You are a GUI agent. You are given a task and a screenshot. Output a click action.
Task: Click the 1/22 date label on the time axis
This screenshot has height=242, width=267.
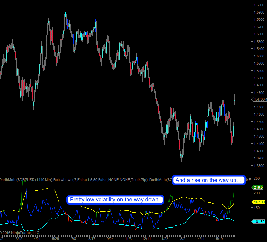point(165,239)
